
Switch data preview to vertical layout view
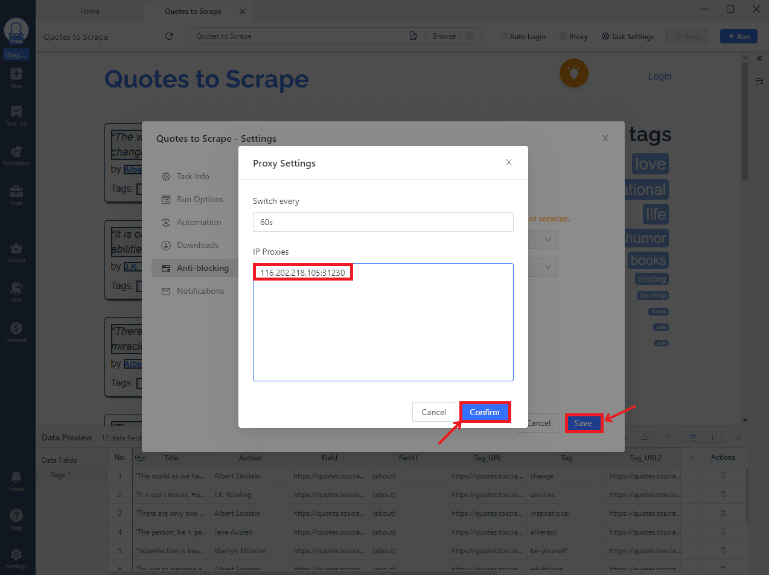[714, 437]
